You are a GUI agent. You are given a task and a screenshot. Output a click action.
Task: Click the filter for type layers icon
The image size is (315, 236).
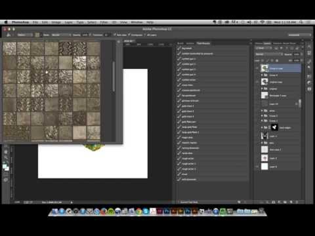click(x=286, y=48)
